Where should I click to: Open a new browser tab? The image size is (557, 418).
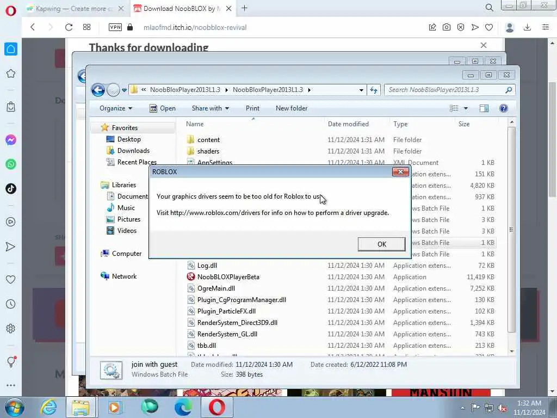click(244, 8)
